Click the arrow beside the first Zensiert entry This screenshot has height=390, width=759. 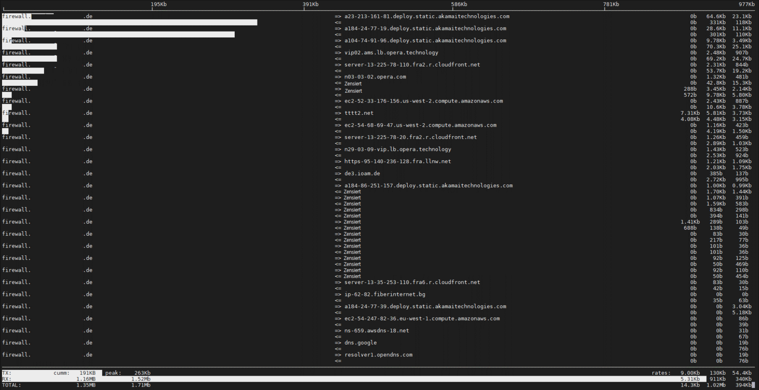click(339, 83)
